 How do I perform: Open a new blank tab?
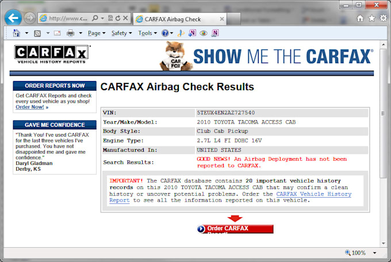tap(233, 19)
